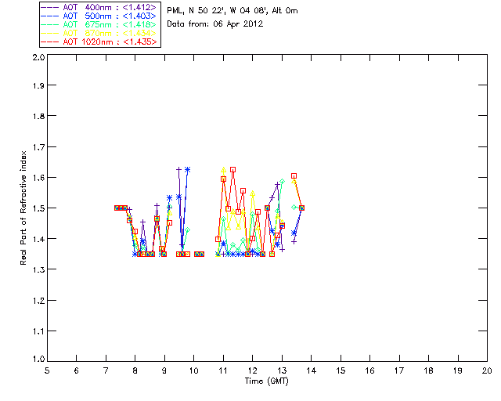The width and height of the screenshot is (501, 401).
Task: Click y-axis tick label 1.8
Action: click(38, 116)
